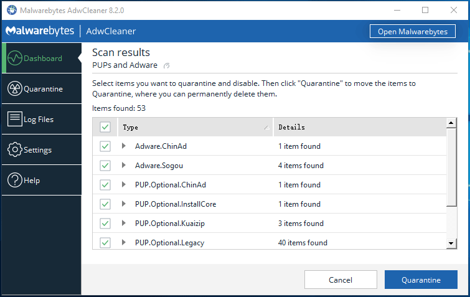Click the Open Malwarebytes button
Viewport: 470px width, 297px height.
413,31
